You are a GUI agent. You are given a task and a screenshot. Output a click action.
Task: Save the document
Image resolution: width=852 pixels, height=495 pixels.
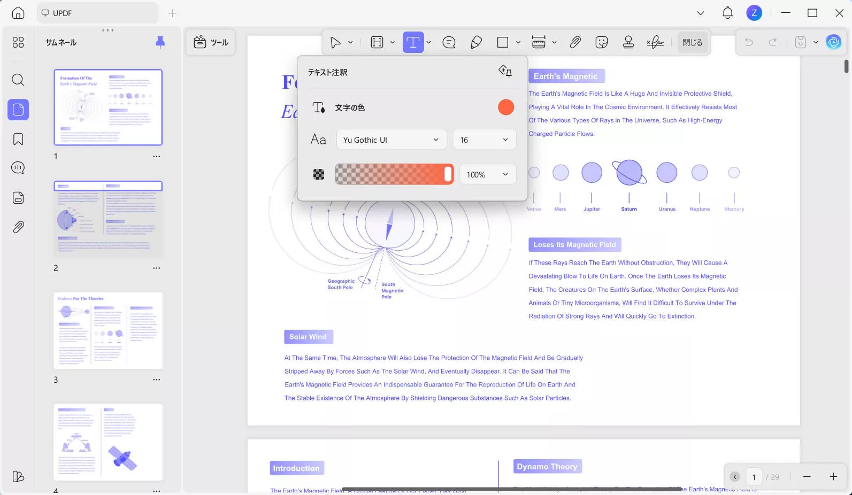click(800, 42)
